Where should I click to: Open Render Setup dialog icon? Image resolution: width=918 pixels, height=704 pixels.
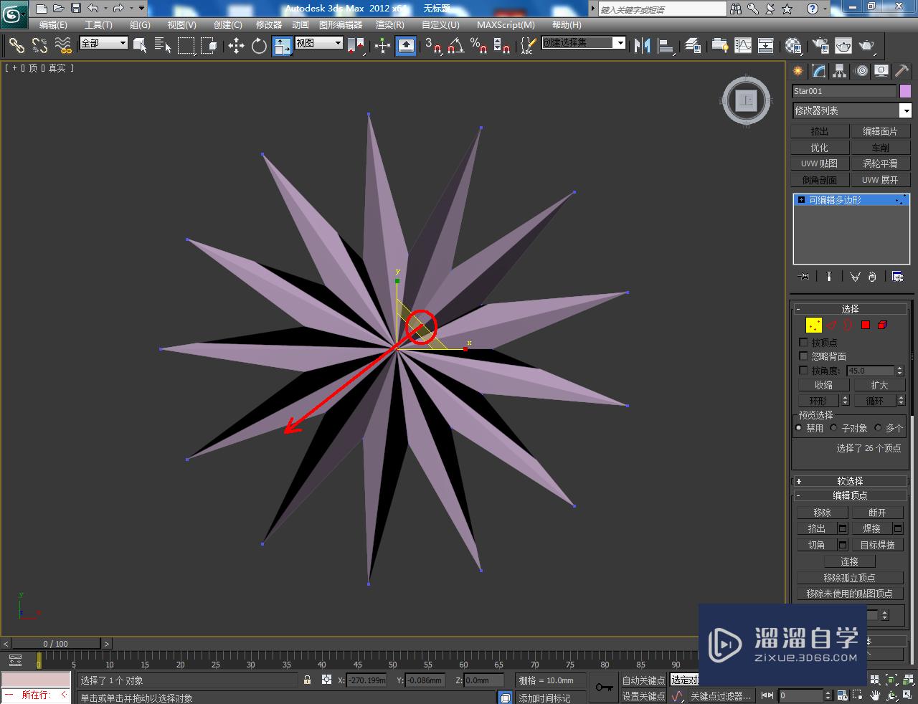point(820,46)
